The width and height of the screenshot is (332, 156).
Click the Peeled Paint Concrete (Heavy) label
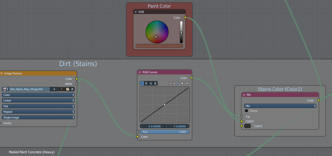click(32, 152)
